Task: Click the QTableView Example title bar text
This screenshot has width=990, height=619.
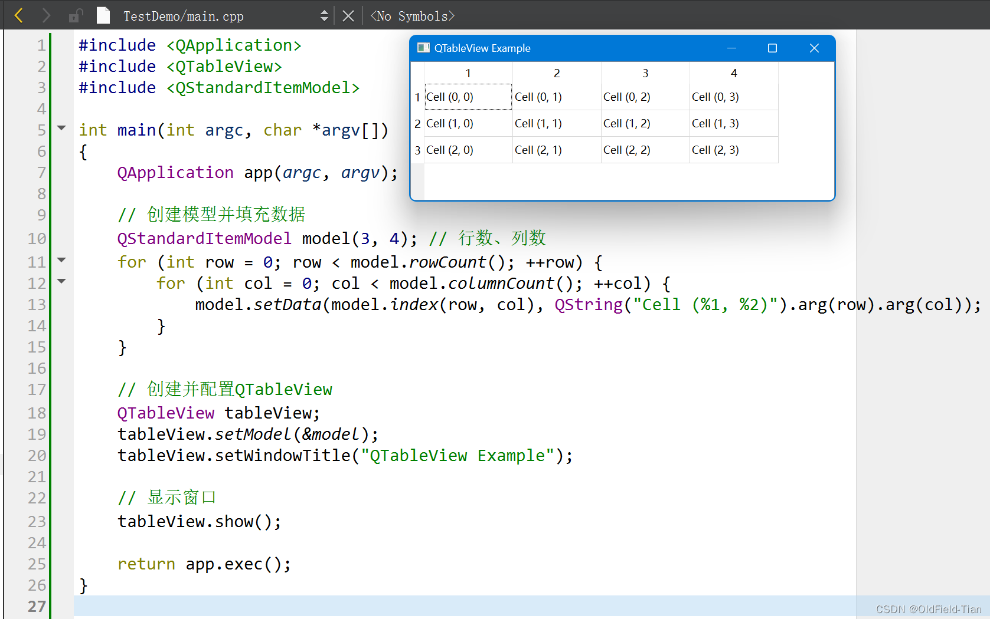Action: click(x=482, y=48)
